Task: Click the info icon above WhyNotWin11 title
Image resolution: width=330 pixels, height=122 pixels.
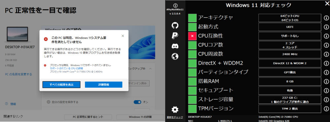Action: point(175,5)
